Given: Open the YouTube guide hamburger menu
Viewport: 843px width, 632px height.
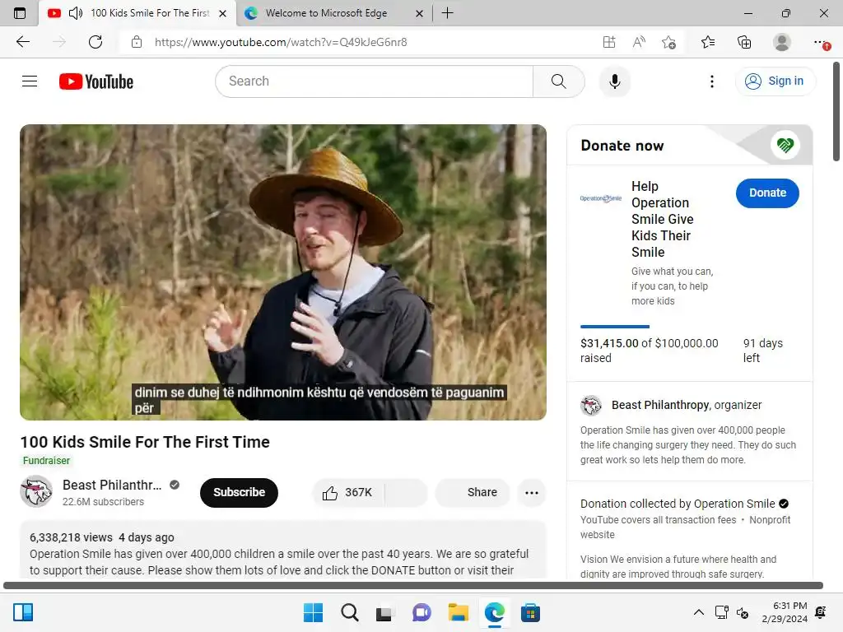Looking at the screenshot, I should pos(30,81).
